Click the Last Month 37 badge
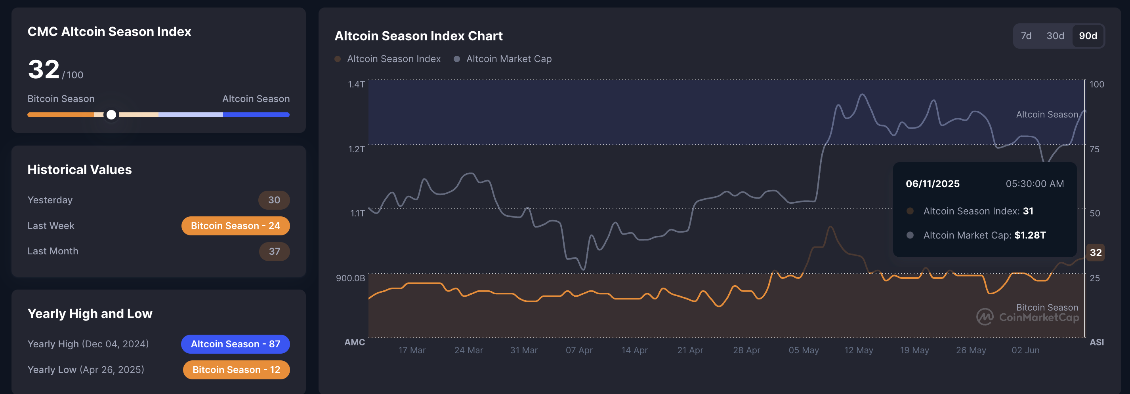Viewport: 1130px width, 394px height. click(275, 251)
